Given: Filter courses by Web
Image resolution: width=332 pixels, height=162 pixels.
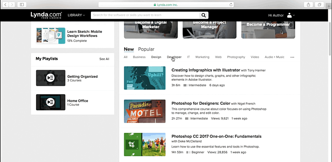Looking at the screenshot, I should coord(218,57).
